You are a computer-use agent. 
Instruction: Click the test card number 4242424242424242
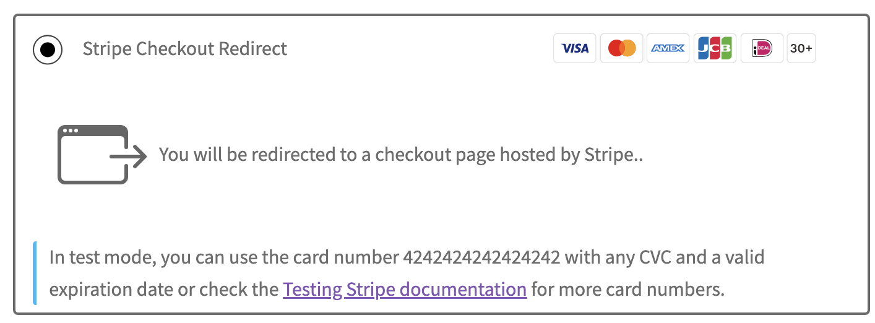pyautogui.click(x=481, y=257)
